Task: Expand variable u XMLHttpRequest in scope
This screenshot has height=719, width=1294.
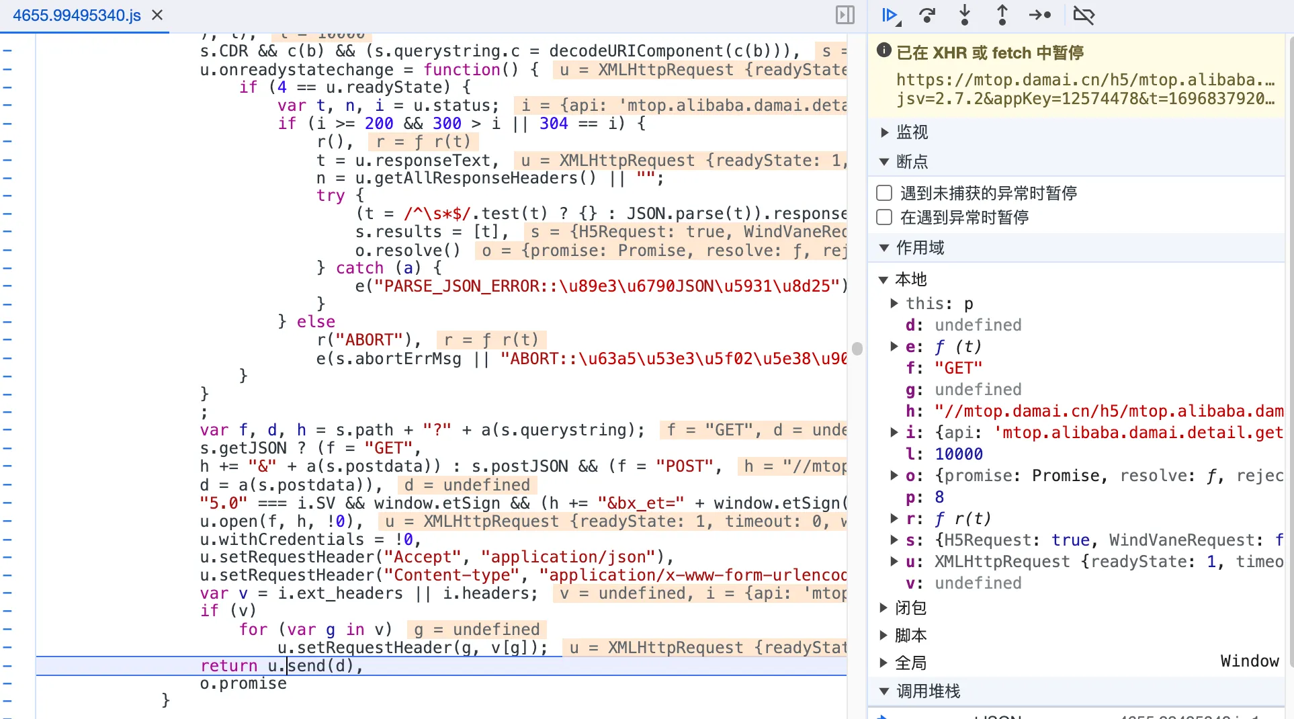Action: [x=894, y=562]
